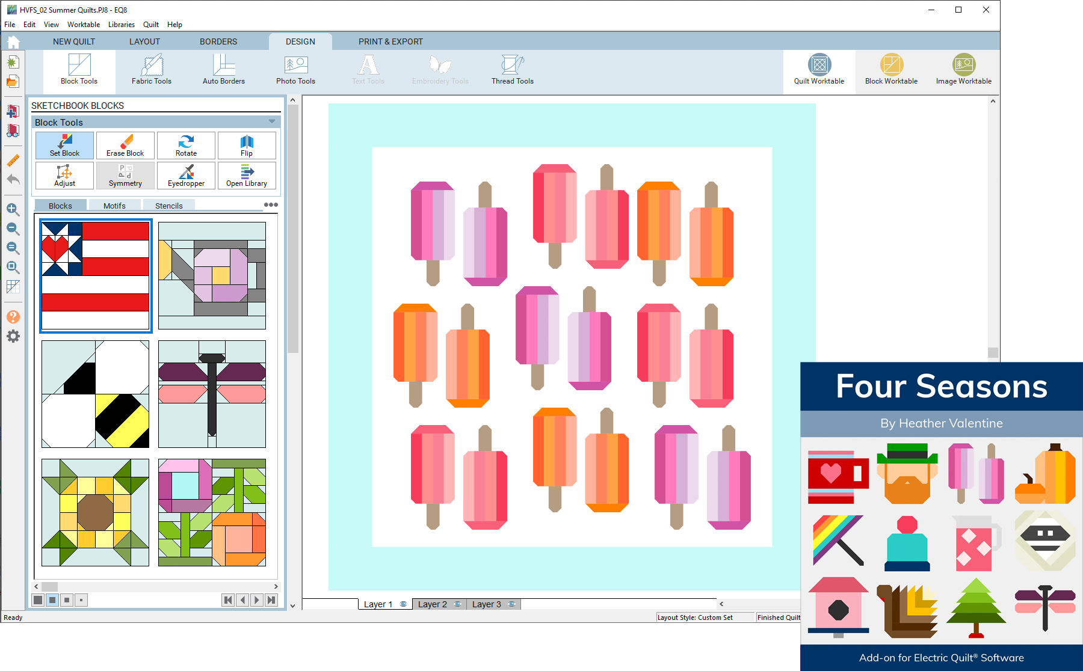Zoom out with the minus magnifier
Viewport: 1083px width, 671px height.
(13, 228)
